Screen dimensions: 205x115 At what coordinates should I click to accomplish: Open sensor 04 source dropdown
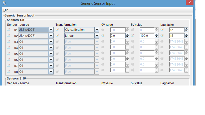(x=51, y=47)
